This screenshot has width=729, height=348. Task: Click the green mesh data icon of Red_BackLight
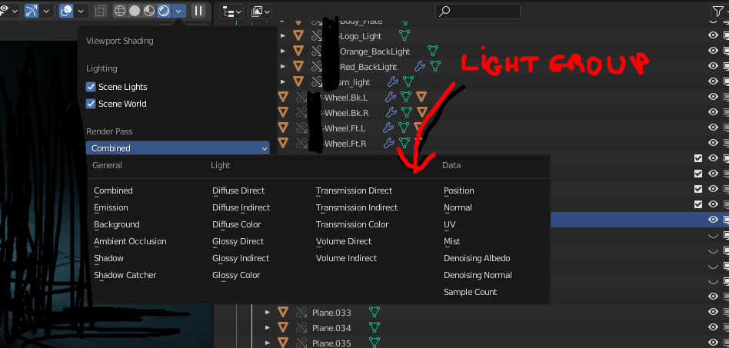(434, 66)
